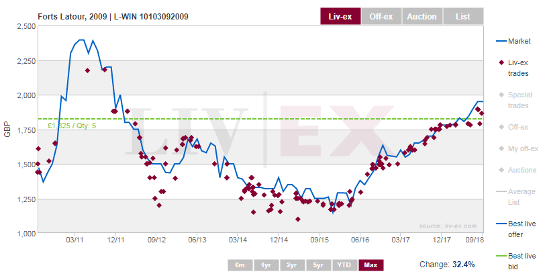Select the YTD range button
This screenshot has height=280, width=543.
344,265
